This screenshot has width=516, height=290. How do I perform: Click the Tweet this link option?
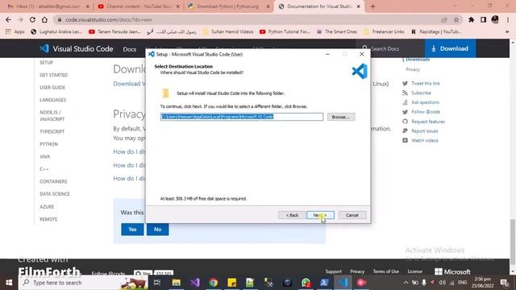[426, 84]
